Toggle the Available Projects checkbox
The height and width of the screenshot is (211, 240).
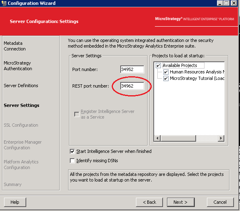(158, 65)
